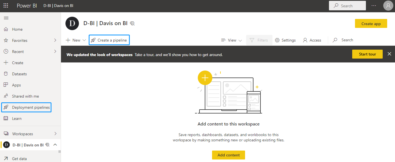Click the Workspaces monitor icon
The width and height of the screenshot is (395, 162).
(x=6, y=134)
